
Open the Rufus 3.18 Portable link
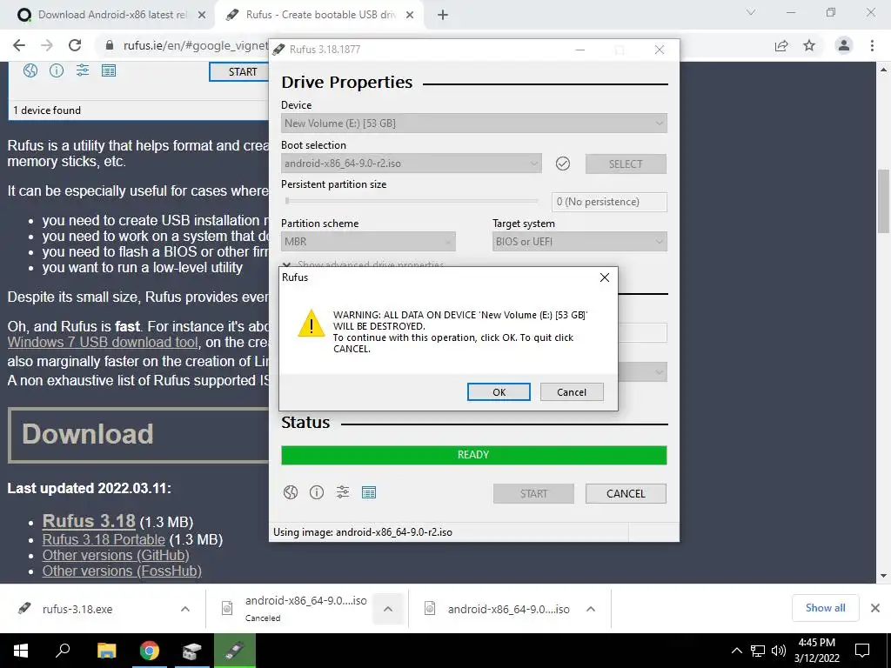click(104, 539)
